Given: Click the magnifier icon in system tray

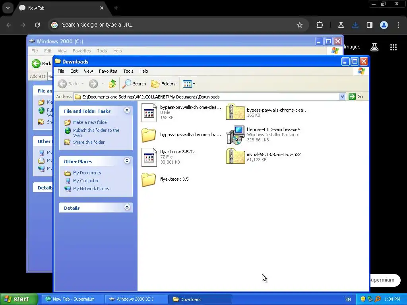Looking at the screenshot, I should (378, 299).
